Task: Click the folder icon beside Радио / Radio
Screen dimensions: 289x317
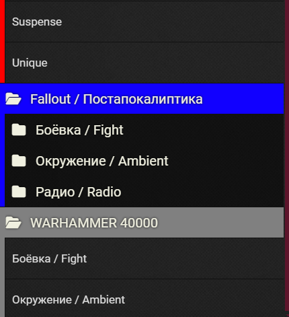Action: 19,192
